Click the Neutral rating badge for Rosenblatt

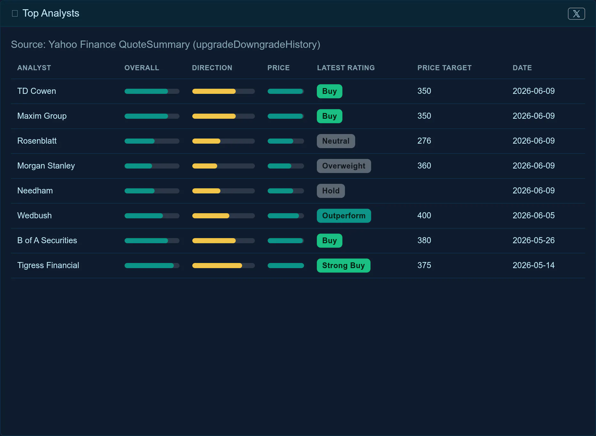(x=336, y=141)
